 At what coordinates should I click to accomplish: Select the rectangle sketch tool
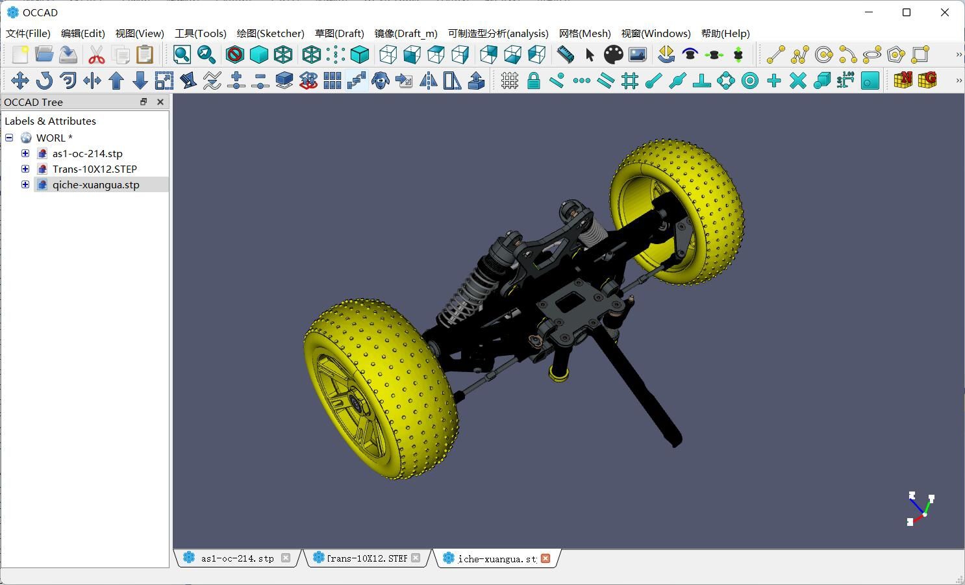[920, 55]
